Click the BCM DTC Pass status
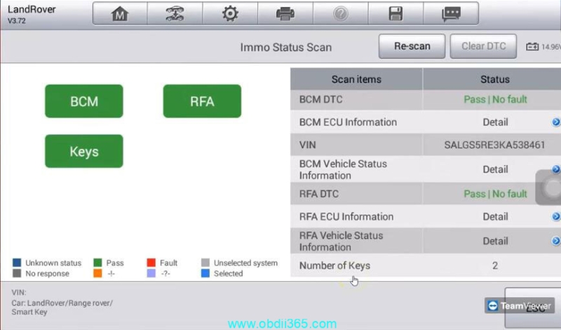 (495, 99)
